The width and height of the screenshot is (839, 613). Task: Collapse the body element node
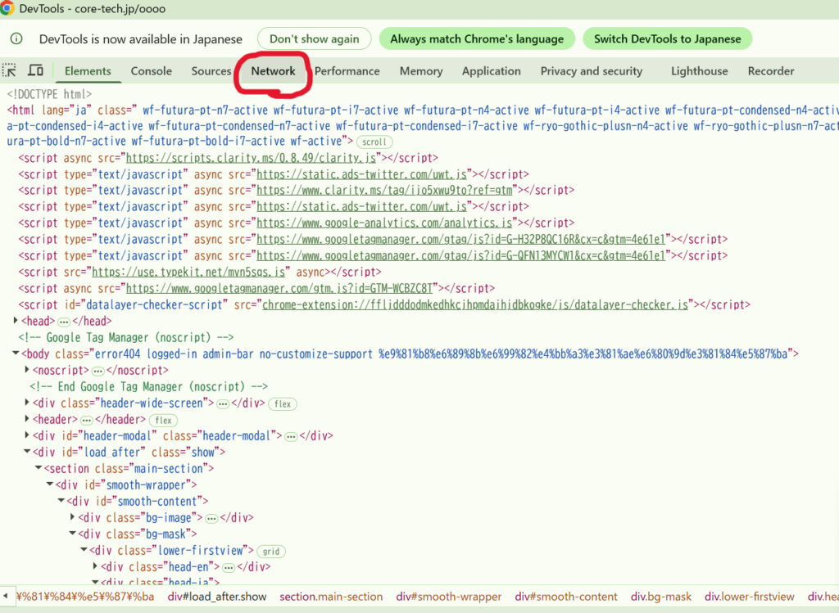tap(15, 354)
